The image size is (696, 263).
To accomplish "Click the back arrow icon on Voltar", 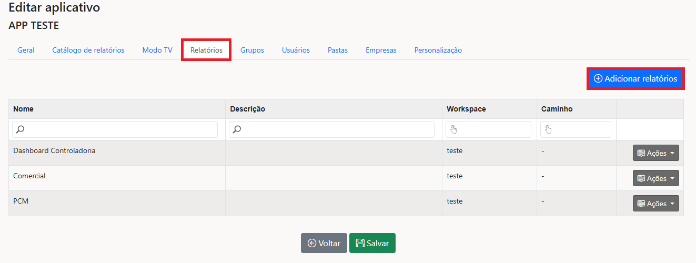I will click(311, 243).
